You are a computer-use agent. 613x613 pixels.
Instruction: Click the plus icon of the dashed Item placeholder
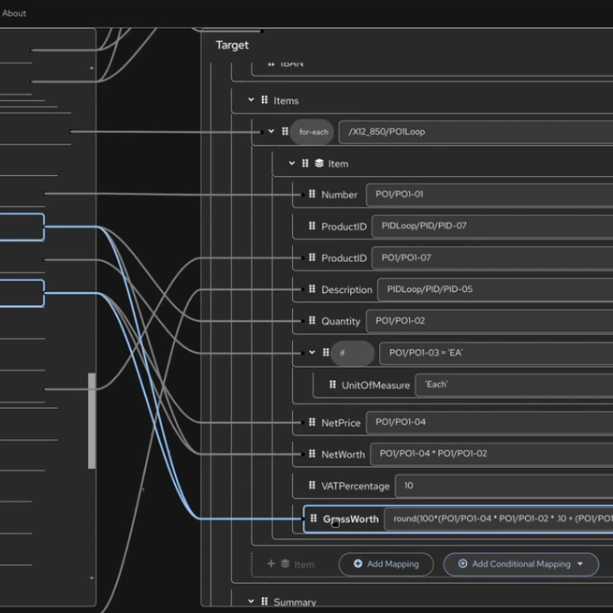270,563
